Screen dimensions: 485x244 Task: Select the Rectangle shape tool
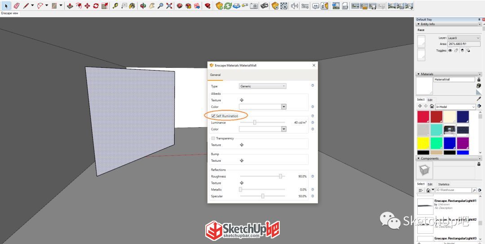pyautogui.click(x=54, y=6)
